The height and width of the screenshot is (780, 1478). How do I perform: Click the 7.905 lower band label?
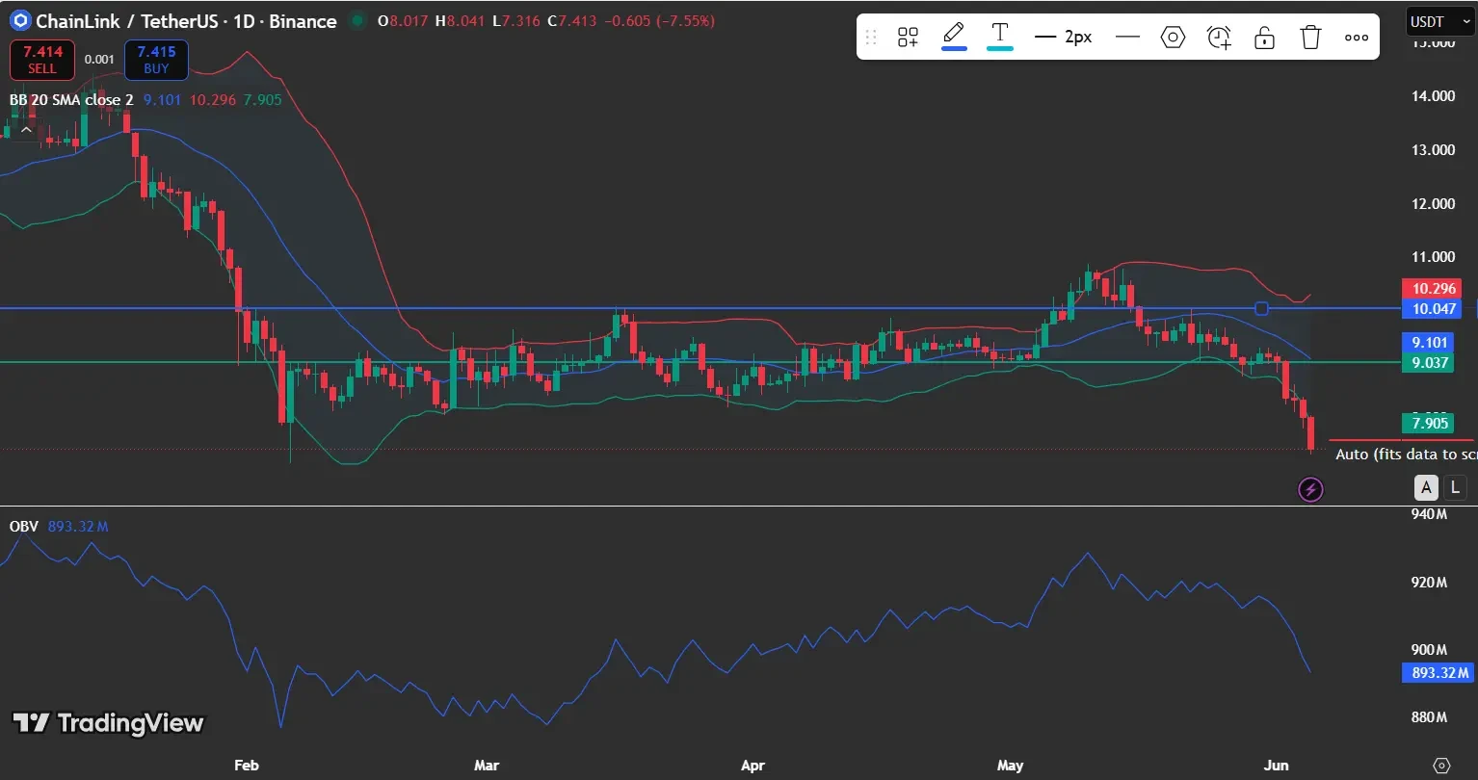pos(1430,423)
